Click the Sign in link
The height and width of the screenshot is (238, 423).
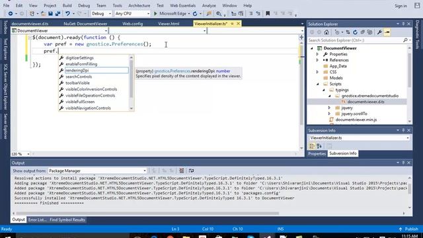click(x=401, y=6)
